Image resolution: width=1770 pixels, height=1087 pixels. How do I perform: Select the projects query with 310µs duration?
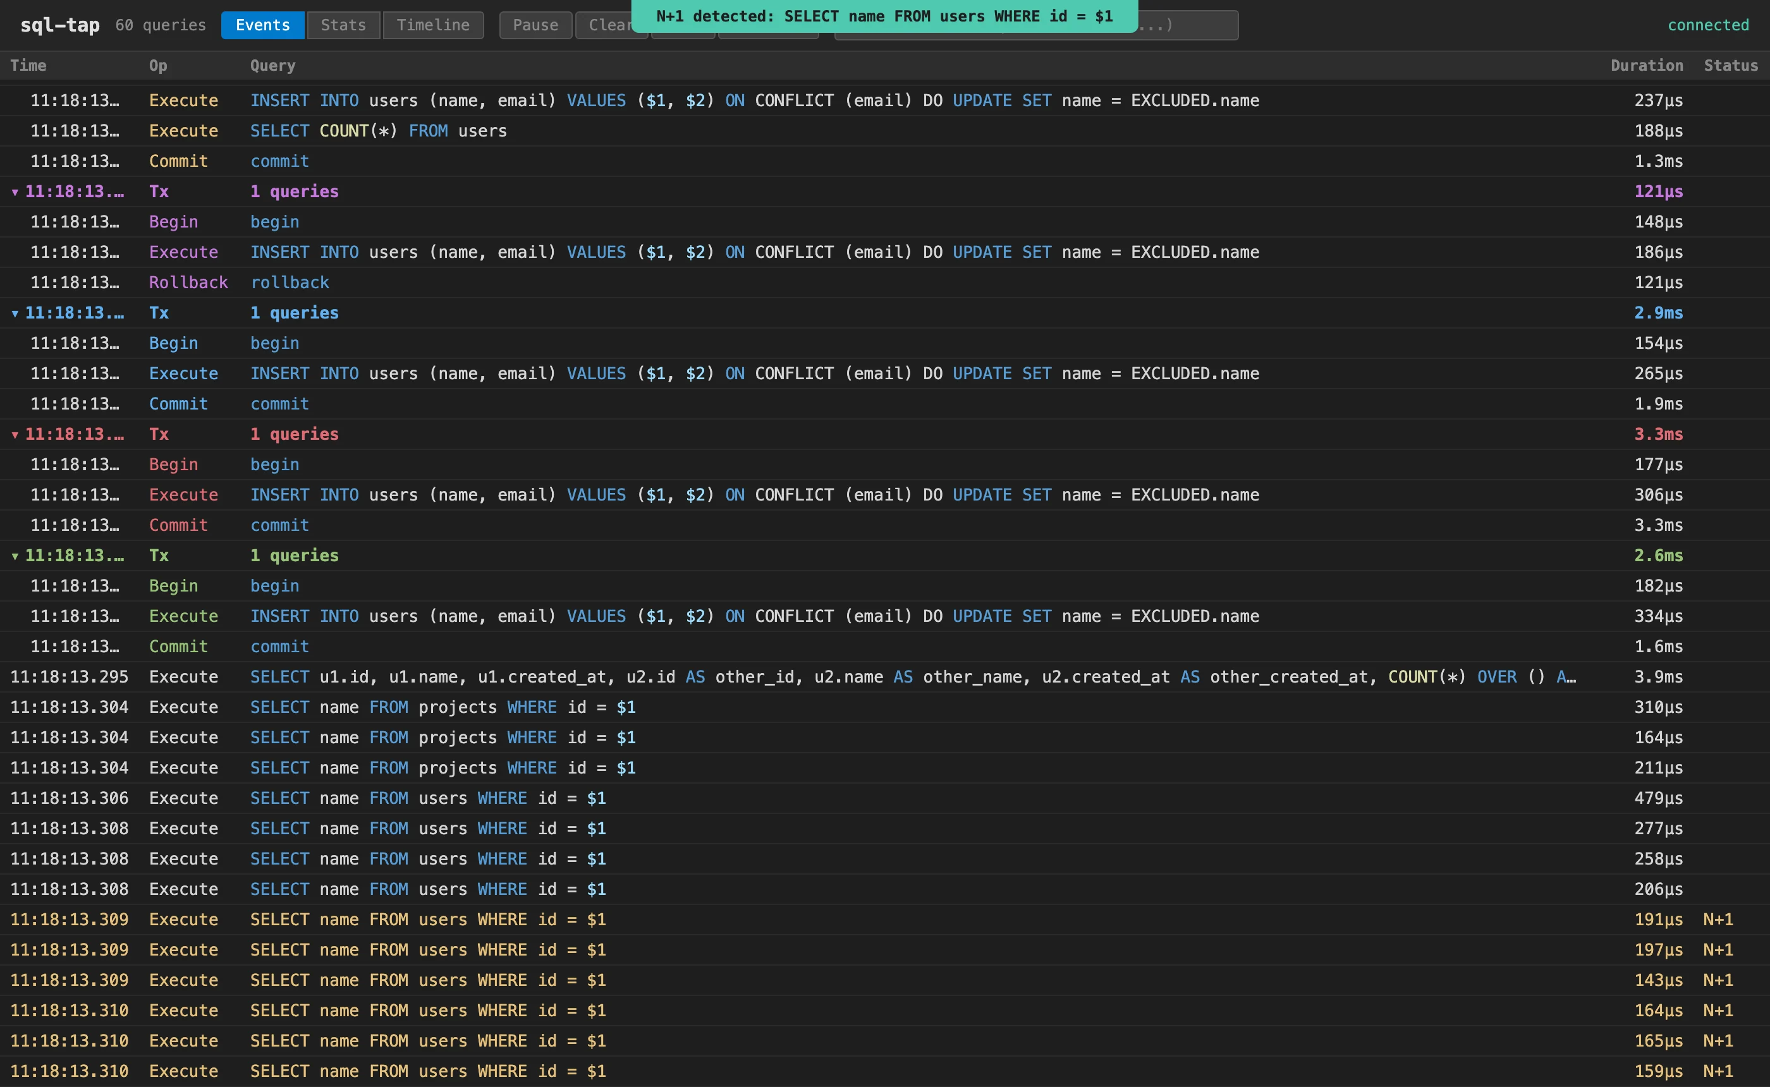(x=885, y=707)
